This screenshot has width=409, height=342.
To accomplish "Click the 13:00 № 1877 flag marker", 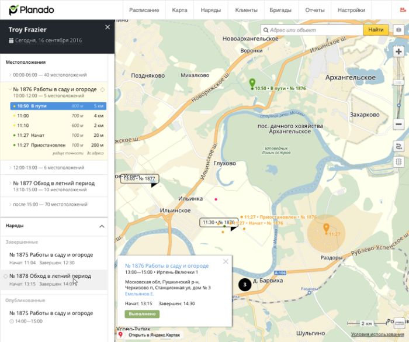I will coord(140,178).
